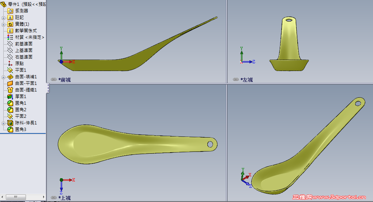
Task: Click the 數學關係式 equations icon
Action: click(10, 31)
